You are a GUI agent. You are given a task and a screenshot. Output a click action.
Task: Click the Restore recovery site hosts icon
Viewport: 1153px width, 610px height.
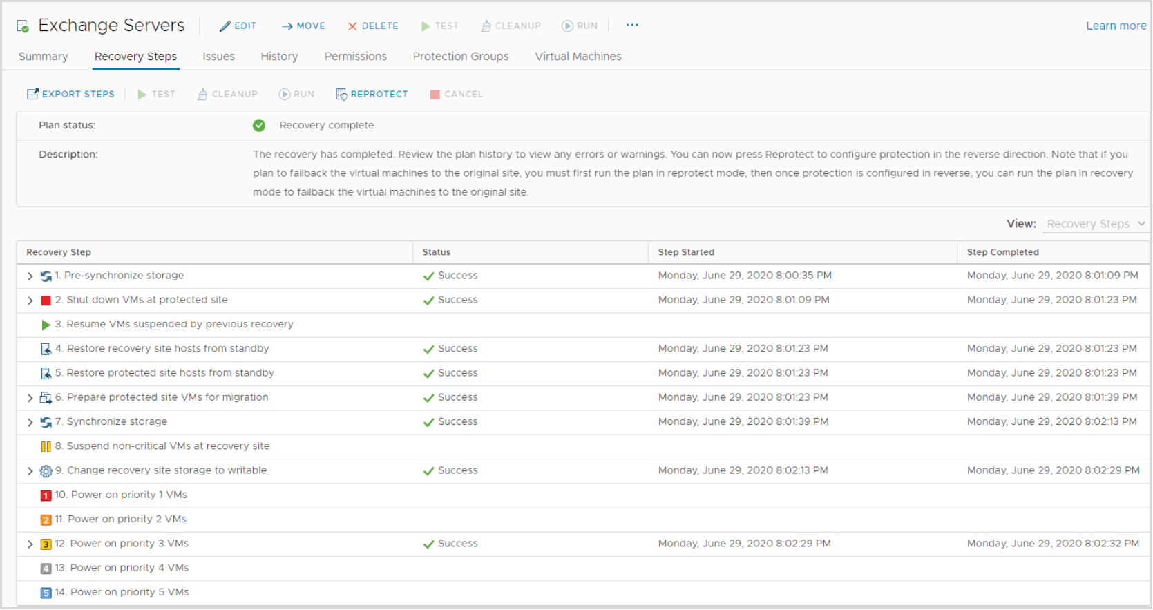pyautogui.click(x=46, y=349)
